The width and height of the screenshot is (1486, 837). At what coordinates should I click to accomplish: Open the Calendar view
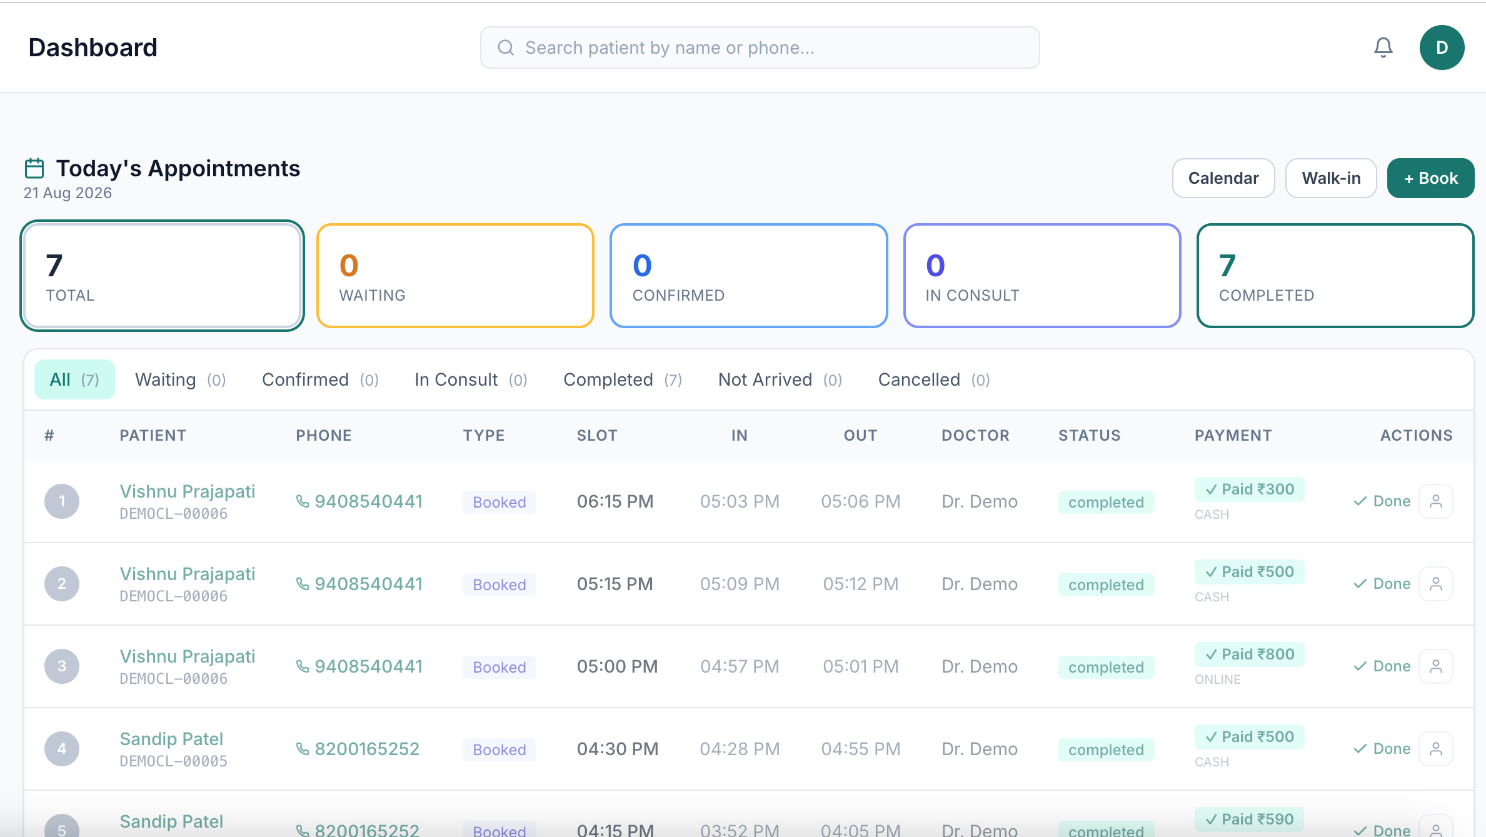click(x=1223, y=178)
